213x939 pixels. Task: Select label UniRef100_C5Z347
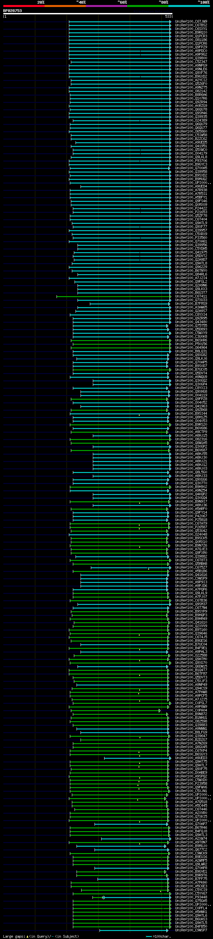[191, 62]
